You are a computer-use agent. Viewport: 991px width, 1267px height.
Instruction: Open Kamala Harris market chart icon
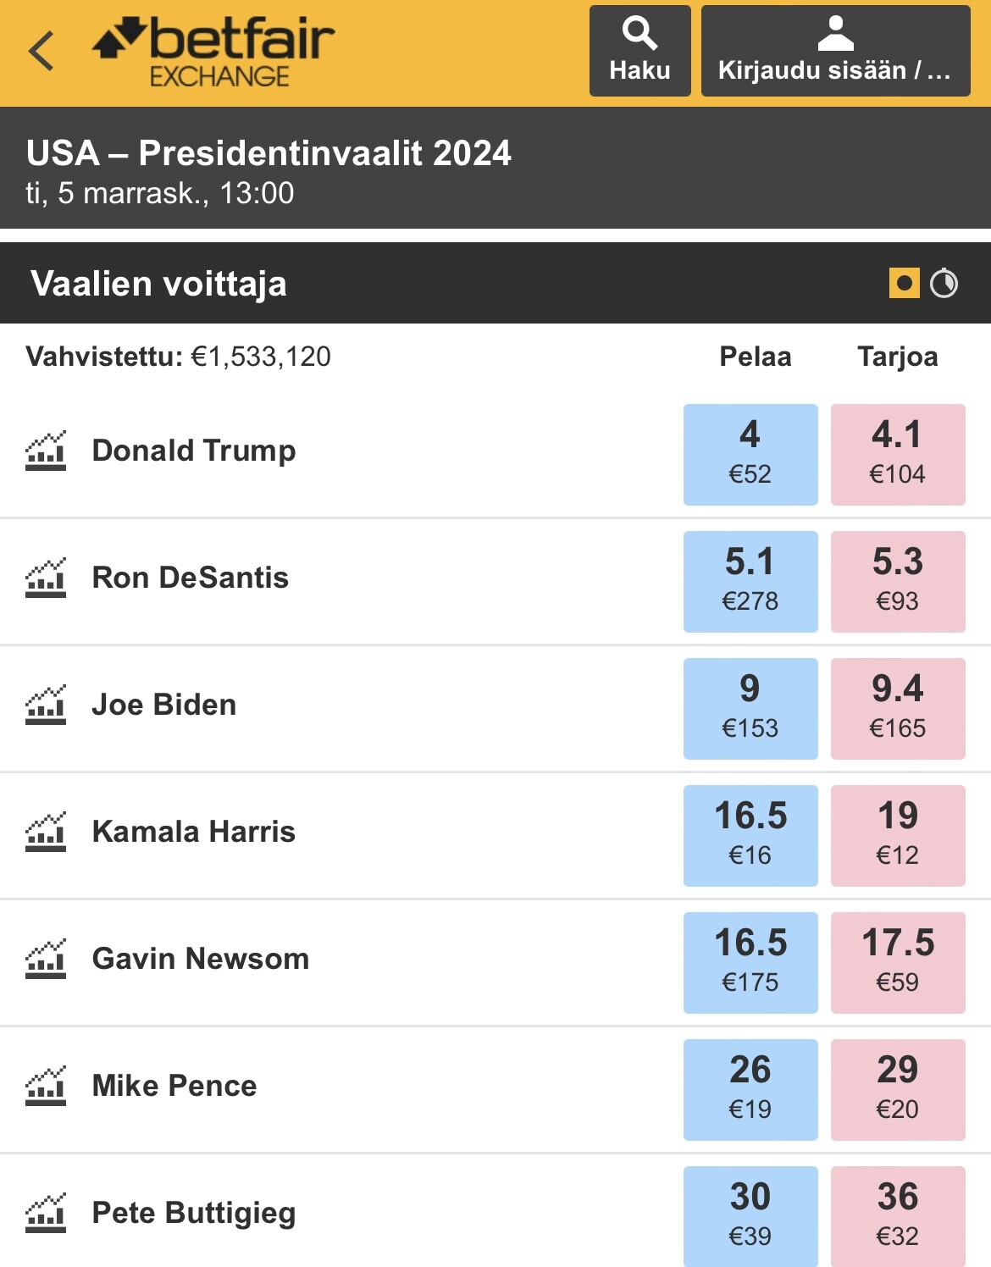click(46, 832)
